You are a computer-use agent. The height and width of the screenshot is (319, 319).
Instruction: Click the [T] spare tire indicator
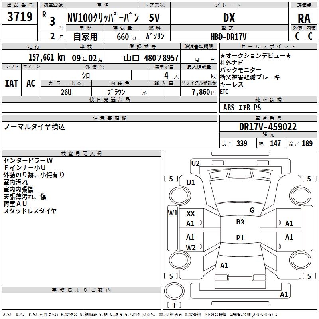pyautogui.click(x=174, y=305)
